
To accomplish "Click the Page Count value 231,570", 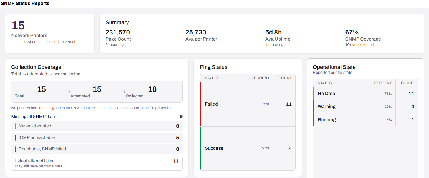I will coord(118,32).
